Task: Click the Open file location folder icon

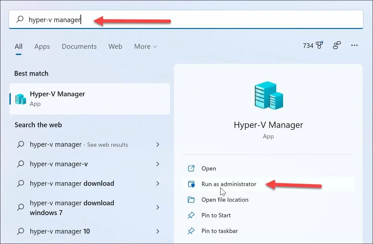Action: click(191, 199)
